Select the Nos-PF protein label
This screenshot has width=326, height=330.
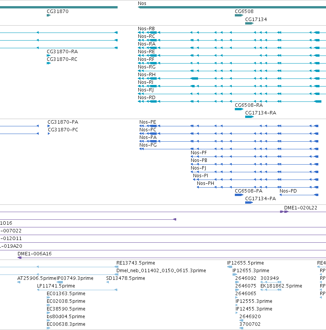[x=198, y=153]
